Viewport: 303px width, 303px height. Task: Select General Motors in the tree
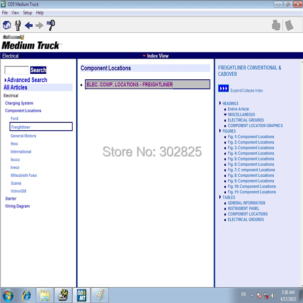tap(23, 136)
